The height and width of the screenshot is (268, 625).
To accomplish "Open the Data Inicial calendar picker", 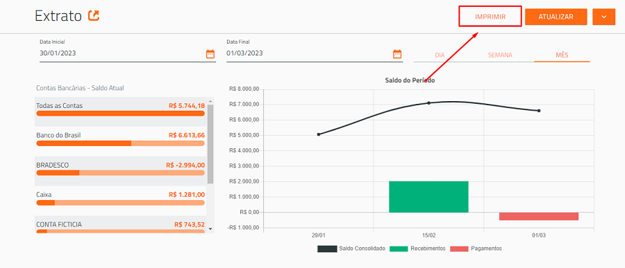I will [x=210, y=54].
